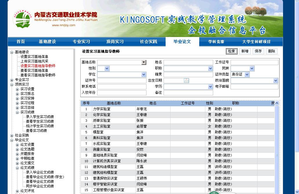Open the 证件类型 dropdown showing 身份证

pos(247,75)
